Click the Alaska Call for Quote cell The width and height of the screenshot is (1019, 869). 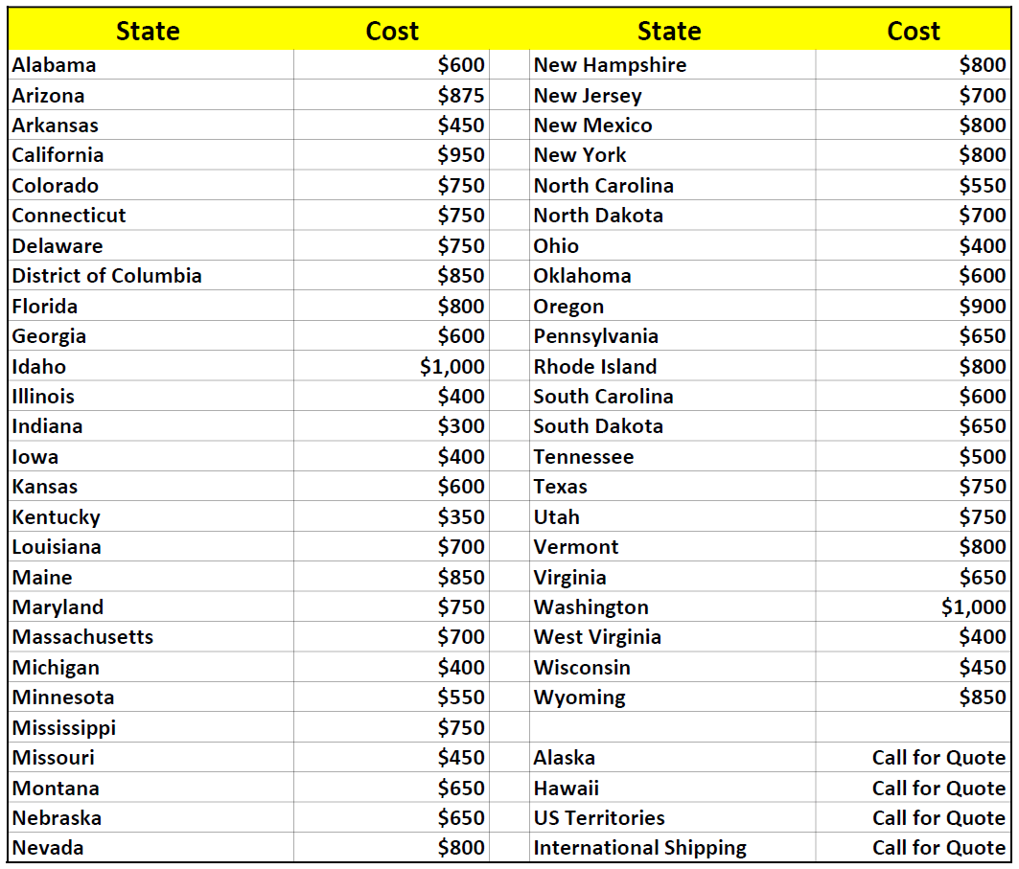[x=913, y=758]
